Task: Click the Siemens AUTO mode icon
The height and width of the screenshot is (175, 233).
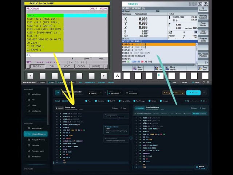Action: click(x=206, y=4)
